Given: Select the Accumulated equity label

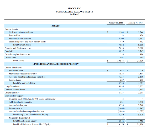Looking at the screenshot, I should point(18,105).
